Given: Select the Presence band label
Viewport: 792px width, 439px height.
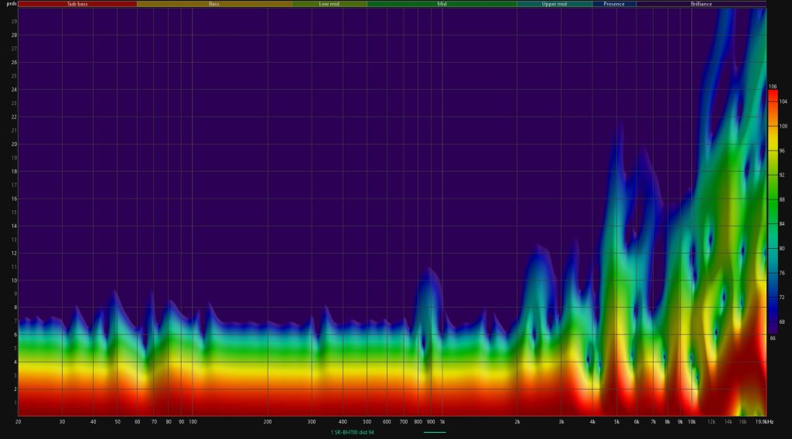Looking at the screenshot, I should click(614, 4).
